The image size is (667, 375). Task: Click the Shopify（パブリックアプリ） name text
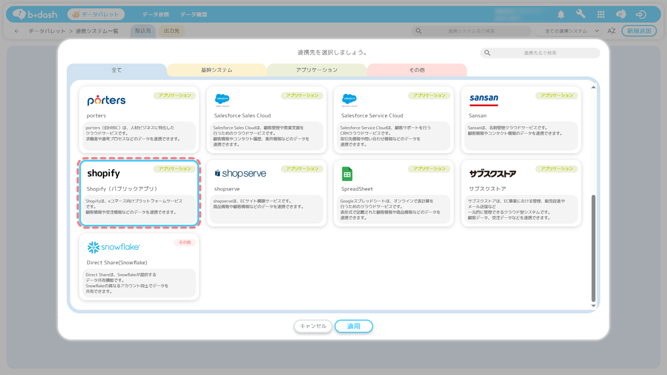click(x=122, y=189)
